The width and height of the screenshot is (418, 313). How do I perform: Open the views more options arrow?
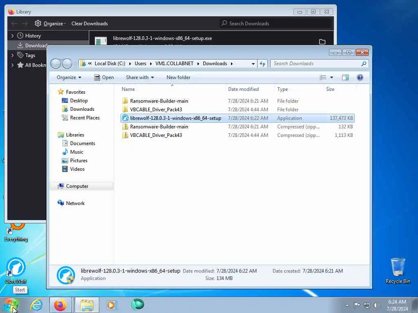[331, 77]
